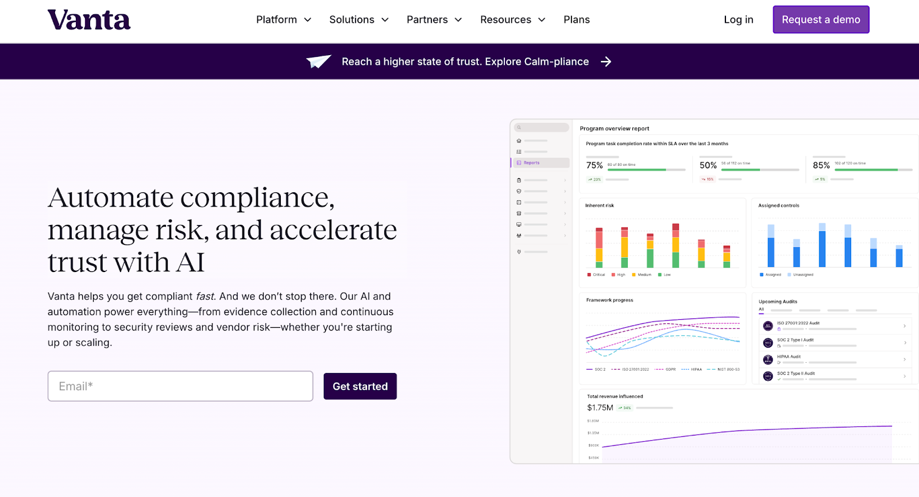Click the Assigned controls chart title

(x=779, y=205)
